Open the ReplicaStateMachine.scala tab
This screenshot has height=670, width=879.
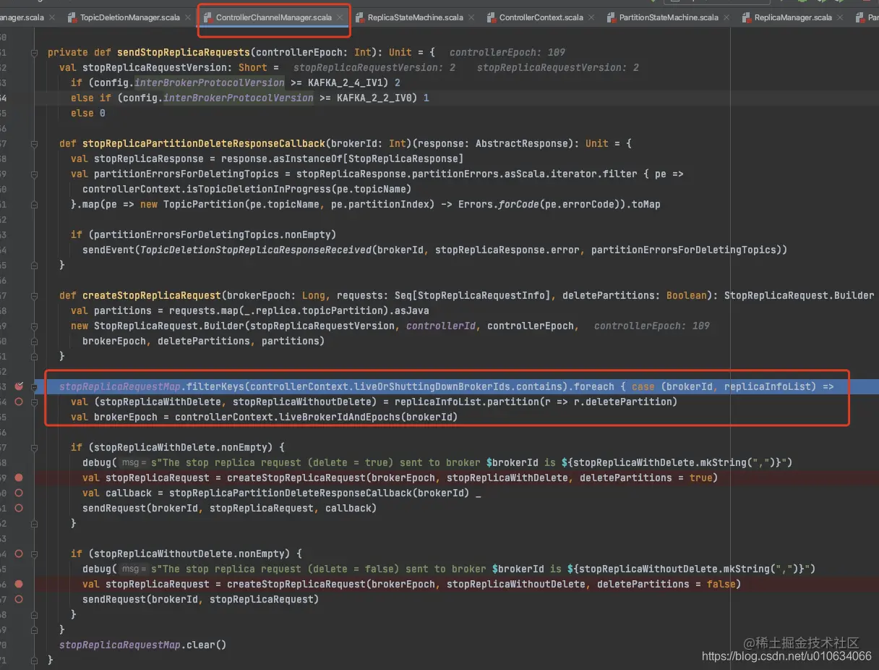tap(415, 17)
